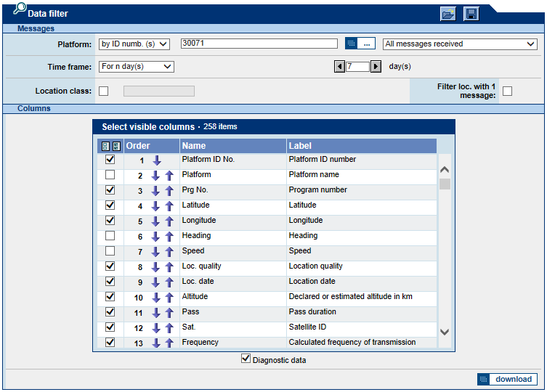
Task: Increase number of days with right arrow
Action: click(376, 66)
